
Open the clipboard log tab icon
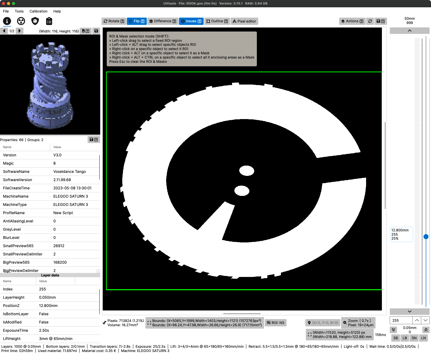[49, 21]
